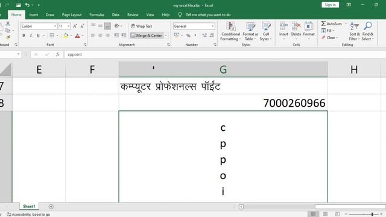Screen dimensions: 386x217
Task: Apply Comma Style number format
Action: pyautogui.click(x=195, y=36)
